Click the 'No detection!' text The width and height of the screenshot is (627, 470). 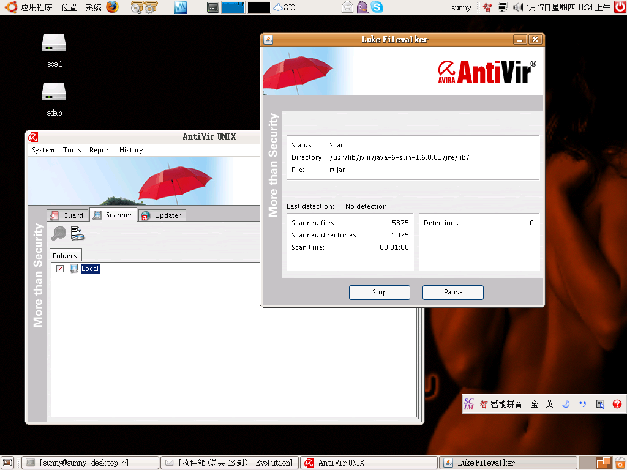coord(367,206)
